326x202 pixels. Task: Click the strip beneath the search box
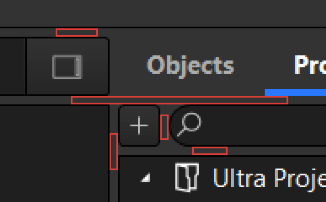[210, 151]
